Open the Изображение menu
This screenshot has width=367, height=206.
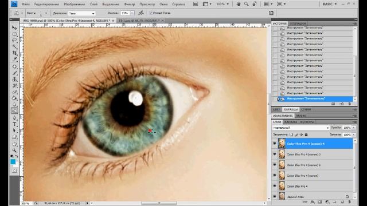point(75,4)
